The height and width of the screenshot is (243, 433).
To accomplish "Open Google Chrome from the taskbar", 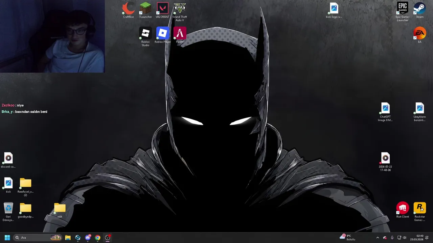I will (97, 238).
